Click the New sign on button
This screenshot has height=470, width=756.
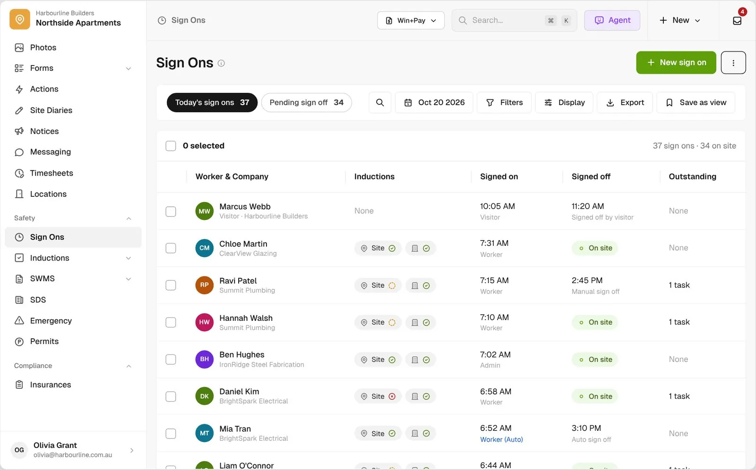coord(676,62)
